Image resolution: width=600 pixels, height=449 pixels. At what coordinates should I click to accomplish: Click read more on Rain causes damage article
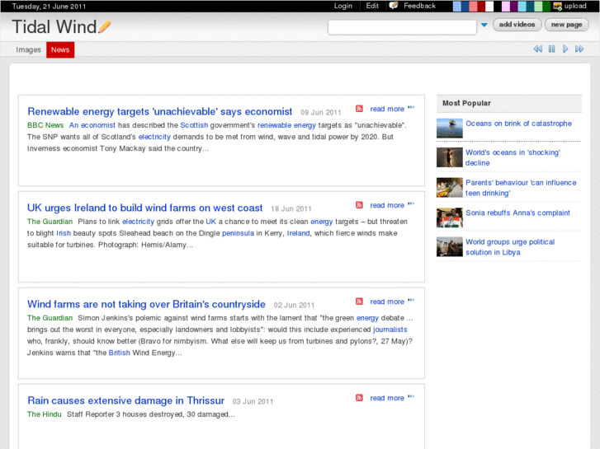point(387,398)
